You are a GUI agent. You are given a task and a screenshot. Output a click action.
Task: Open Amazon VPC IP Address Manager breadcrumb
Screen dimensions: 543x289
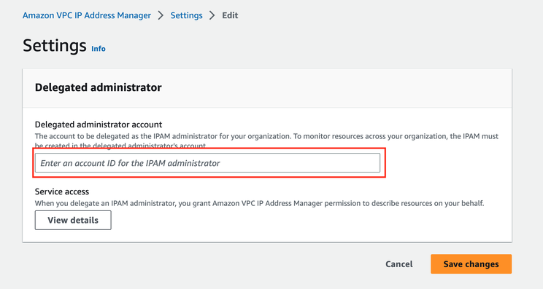(87, 15)
